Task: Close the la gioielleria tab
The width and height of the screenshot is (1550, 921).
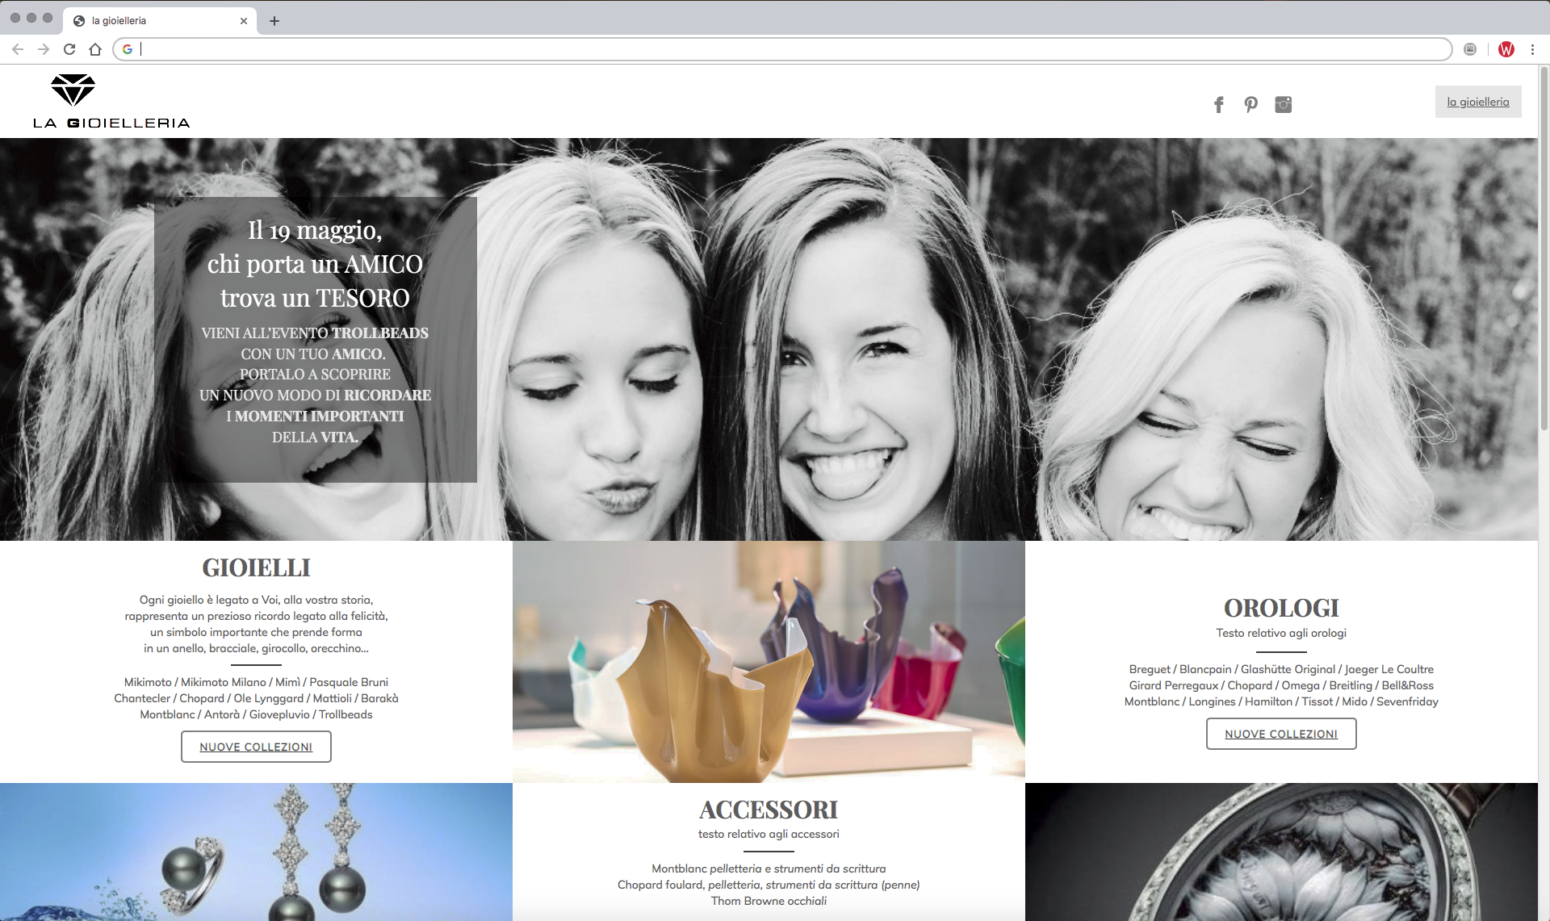Action: [x=244, y=21]
